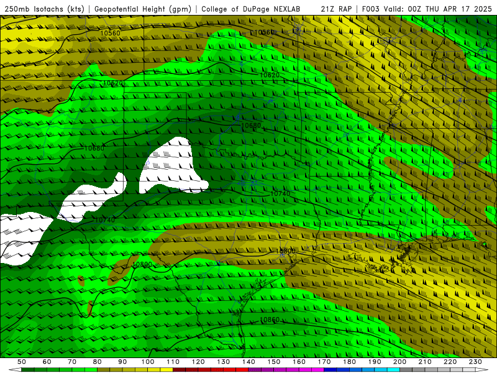Select the 200 color scale label

point(399,362)
